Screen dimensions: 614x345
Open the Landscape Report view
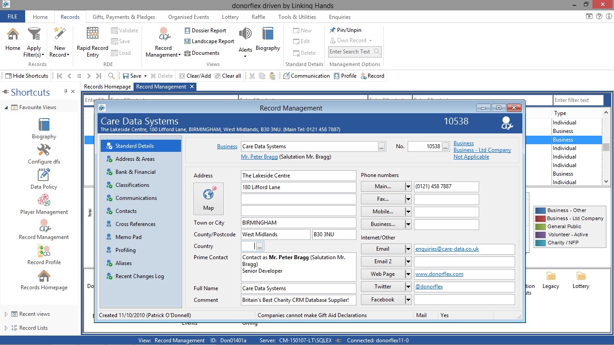[x=209, y=41]
